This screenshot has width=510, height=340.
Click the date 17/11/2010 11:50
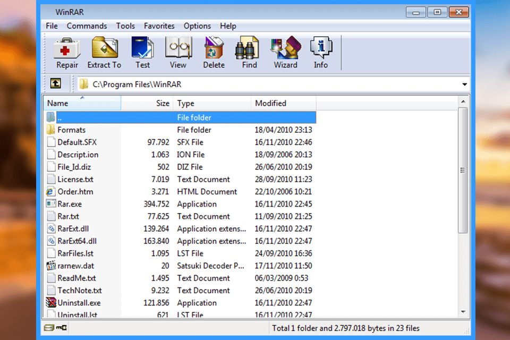[x=283, y=266]
